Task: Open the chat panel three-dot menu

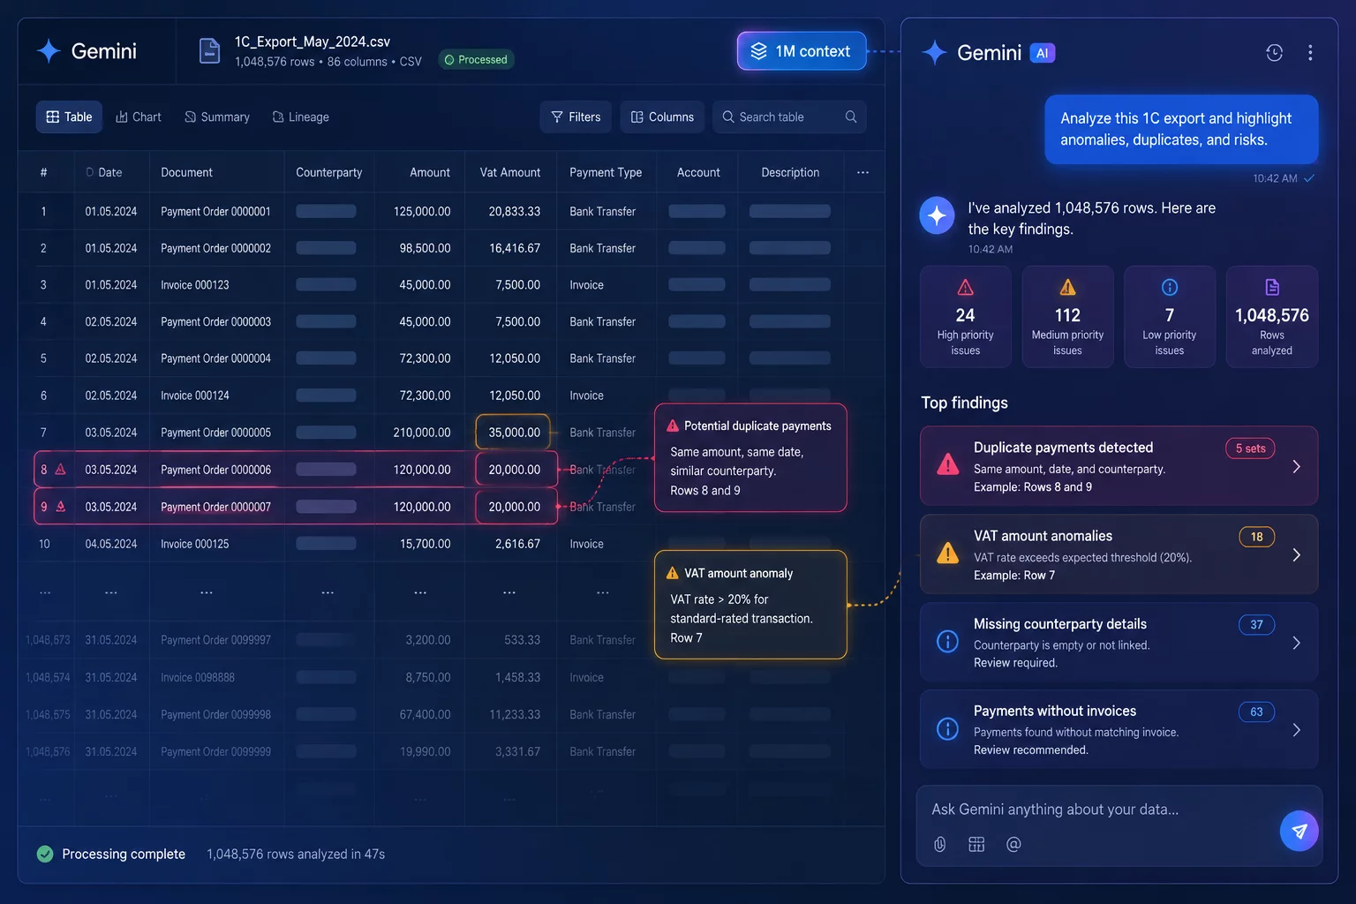Action: [x=1310, y=53]
